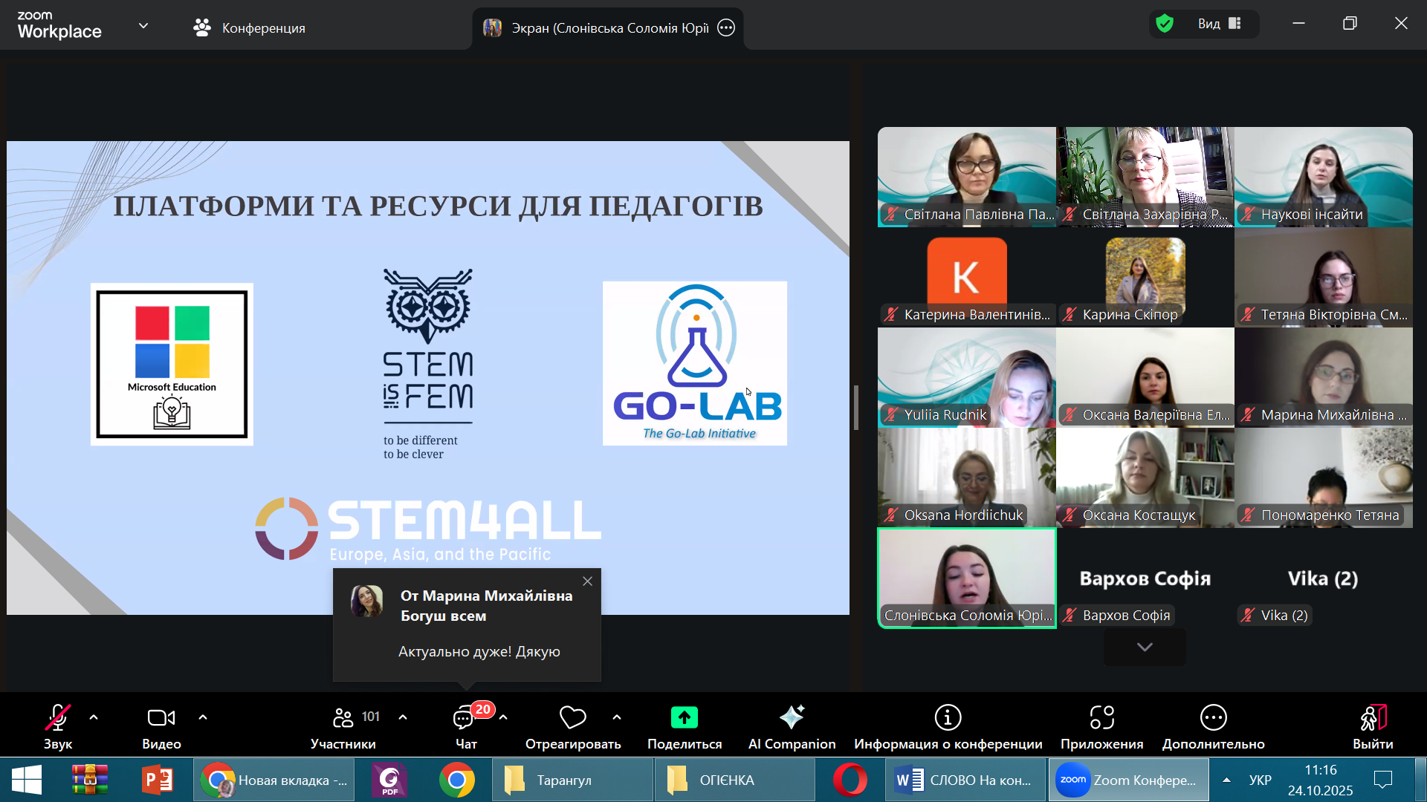1427x802 pixels.
Task: Click the Go-Lab Initiative logo on slide
Action: (695, 363)
